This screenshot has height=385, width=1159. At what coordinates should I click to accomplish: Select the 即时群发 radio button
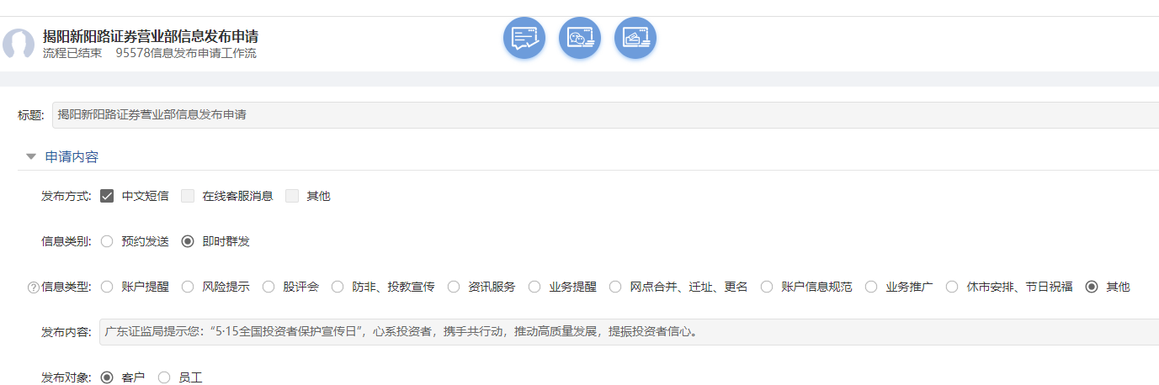(188, 241)
